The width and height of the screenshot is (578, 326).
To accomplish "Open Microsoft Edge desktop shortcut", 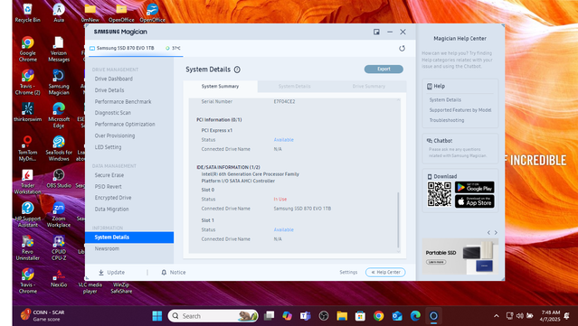I will pyautogui.click(x=59, y=116).
